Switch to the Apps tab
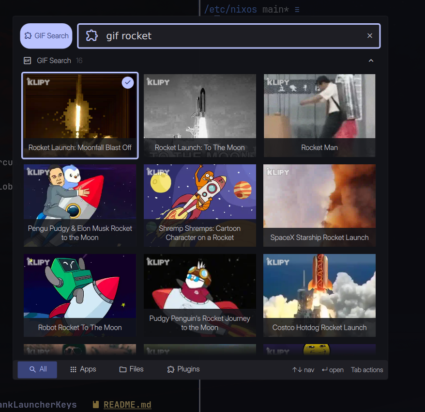425x412 pixels. coord(83,369)
